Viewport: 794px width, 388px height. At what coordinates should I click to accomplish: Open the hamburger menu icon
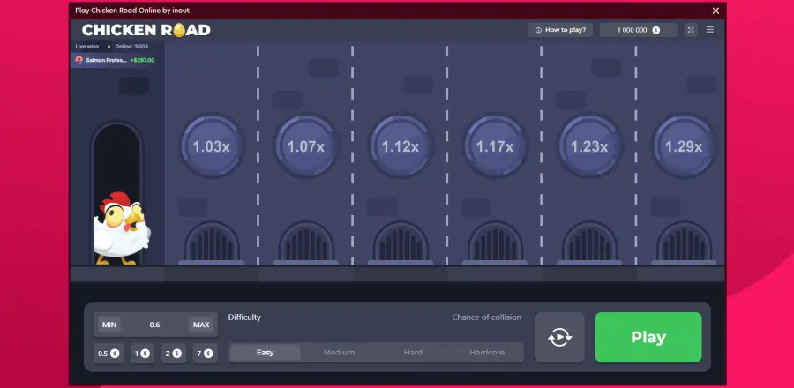tap(710, 30)
